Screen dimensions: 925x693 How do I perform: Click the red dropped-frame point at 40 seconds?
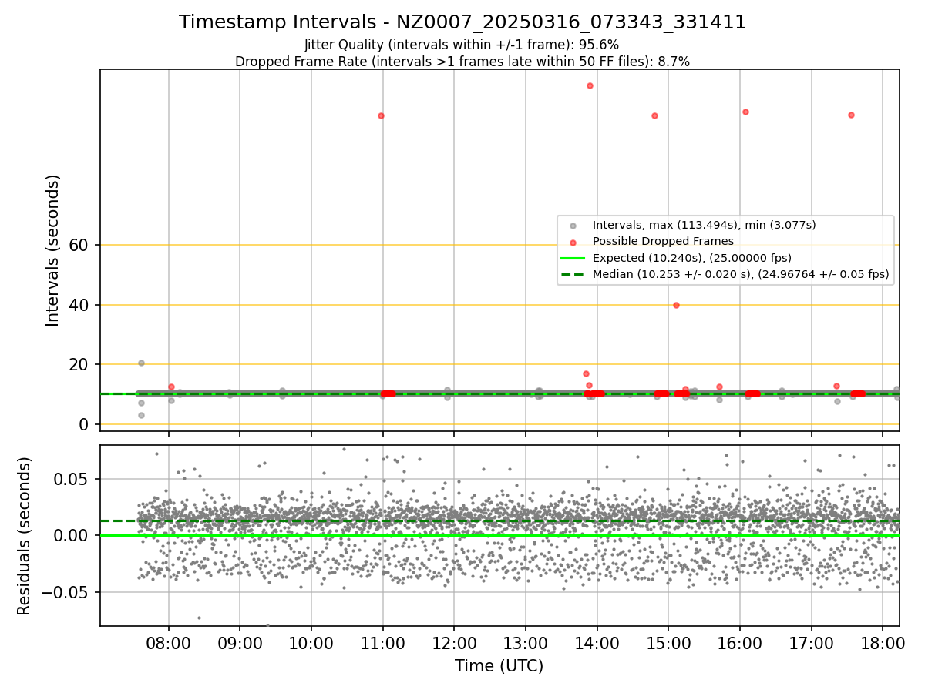[676, 305]
